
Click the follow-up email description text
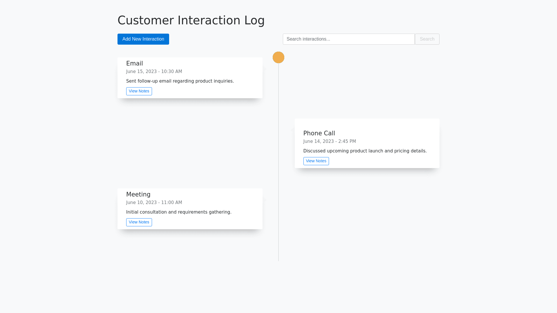tap(180, 81)
